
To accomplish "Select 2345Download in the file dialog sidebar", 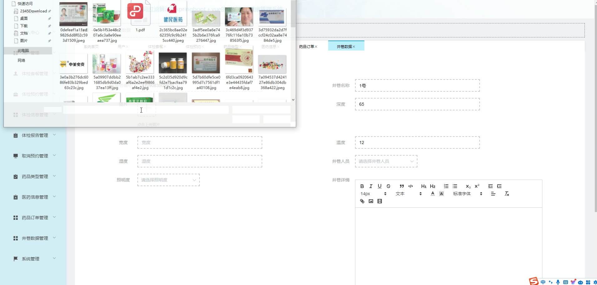I will coord(33,11).
